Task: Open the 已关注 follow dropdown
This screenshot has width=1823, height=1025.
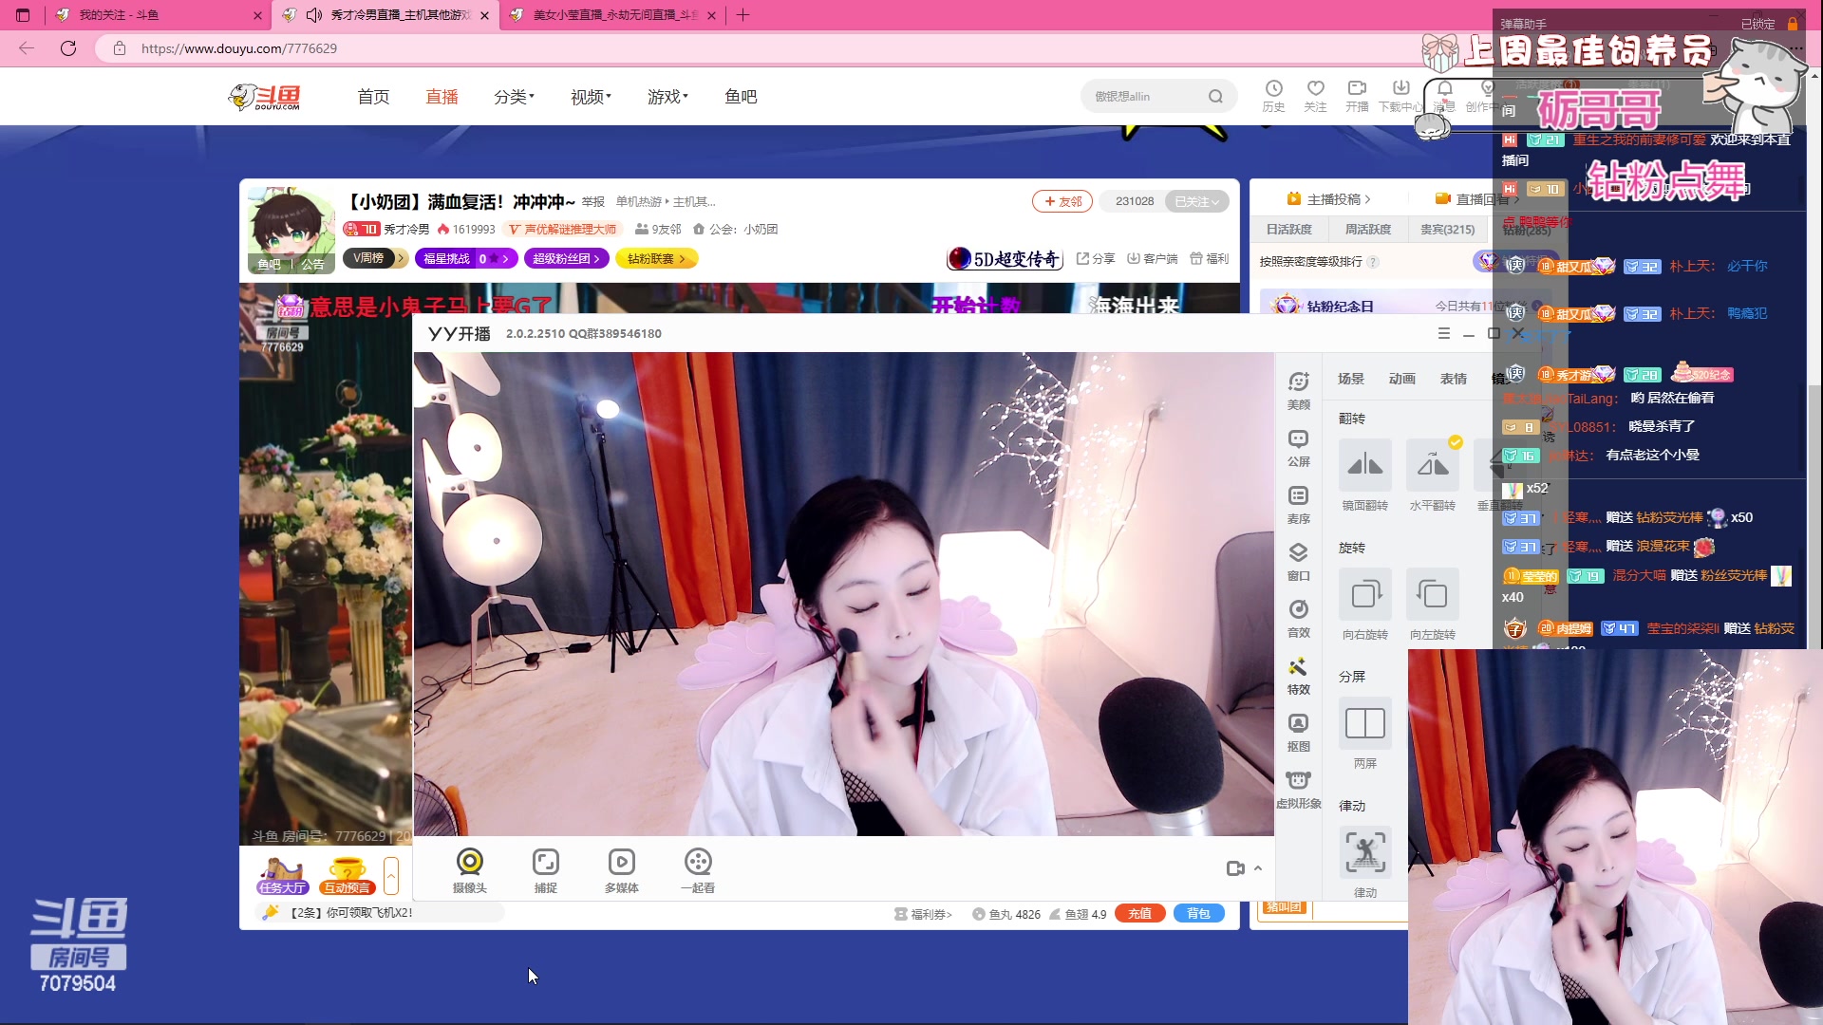Action: 1196,201
